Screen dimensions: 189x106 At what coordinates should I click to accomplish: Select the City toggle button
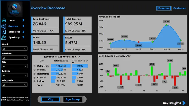pos(51,99)
